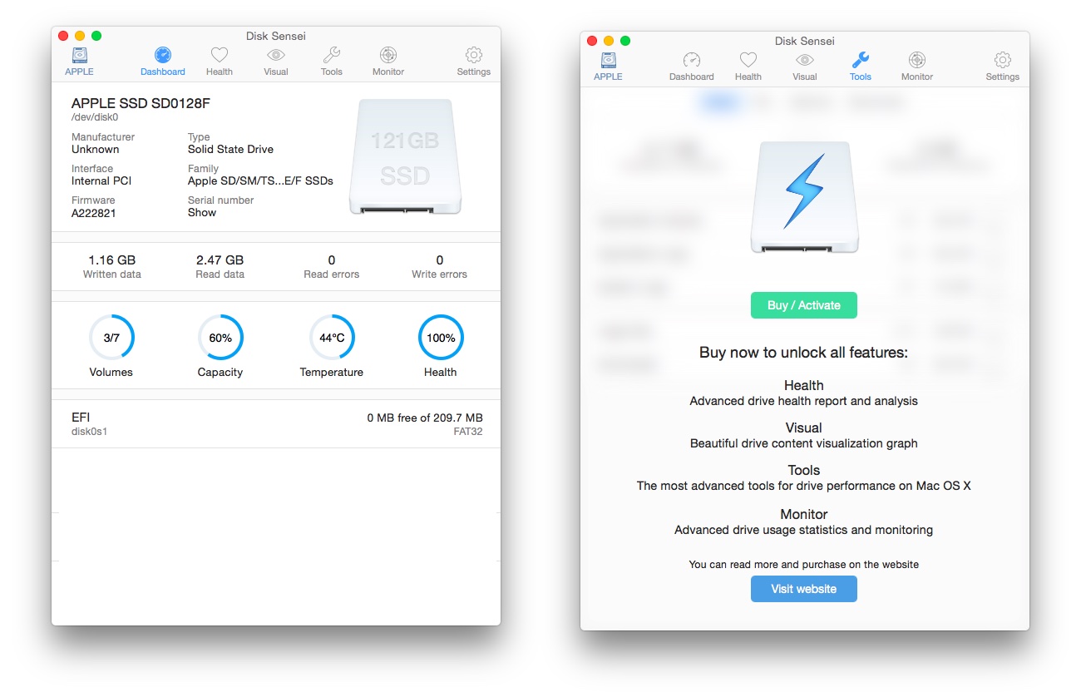Click the 121GB SSD drive image
Screen dimensions: 1081x692
405,157
